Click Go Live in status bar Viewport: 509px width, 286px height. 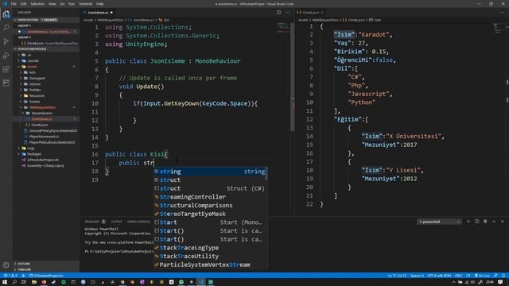coord(483,276)
